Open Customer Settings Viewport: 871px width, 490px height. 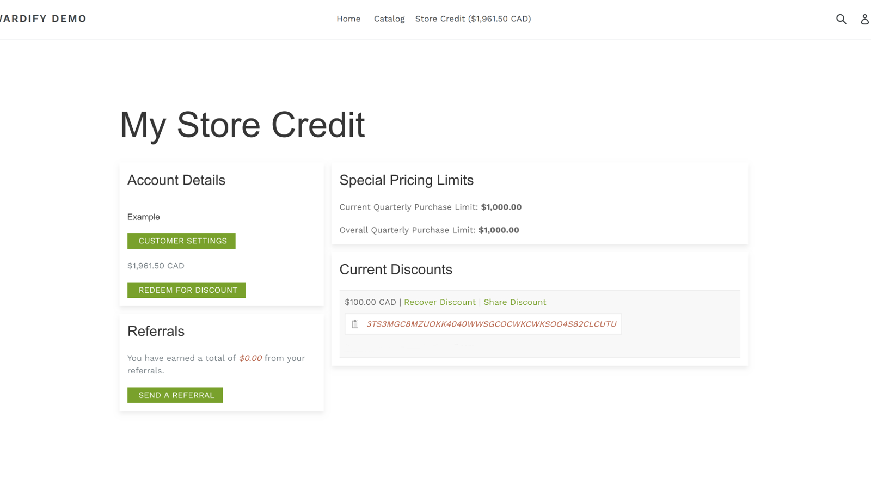tap(181, 241)
